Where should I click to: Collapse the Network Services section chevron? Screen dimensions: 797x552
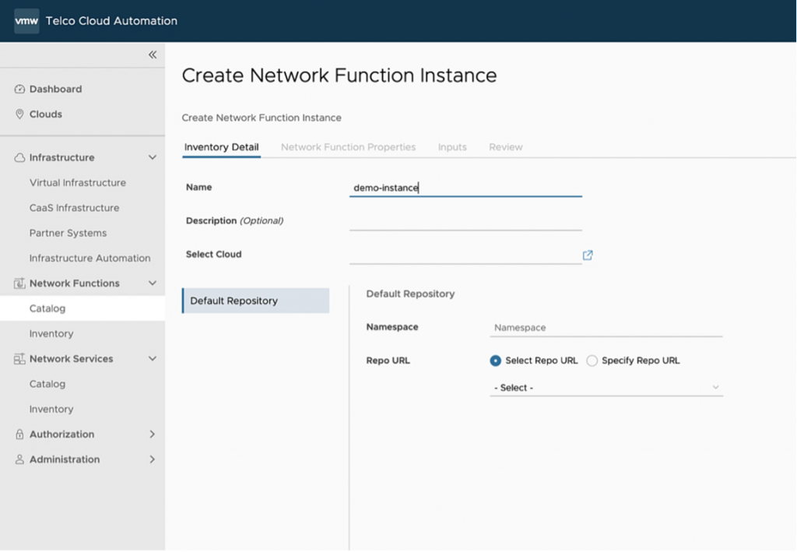tap(152, 359)
